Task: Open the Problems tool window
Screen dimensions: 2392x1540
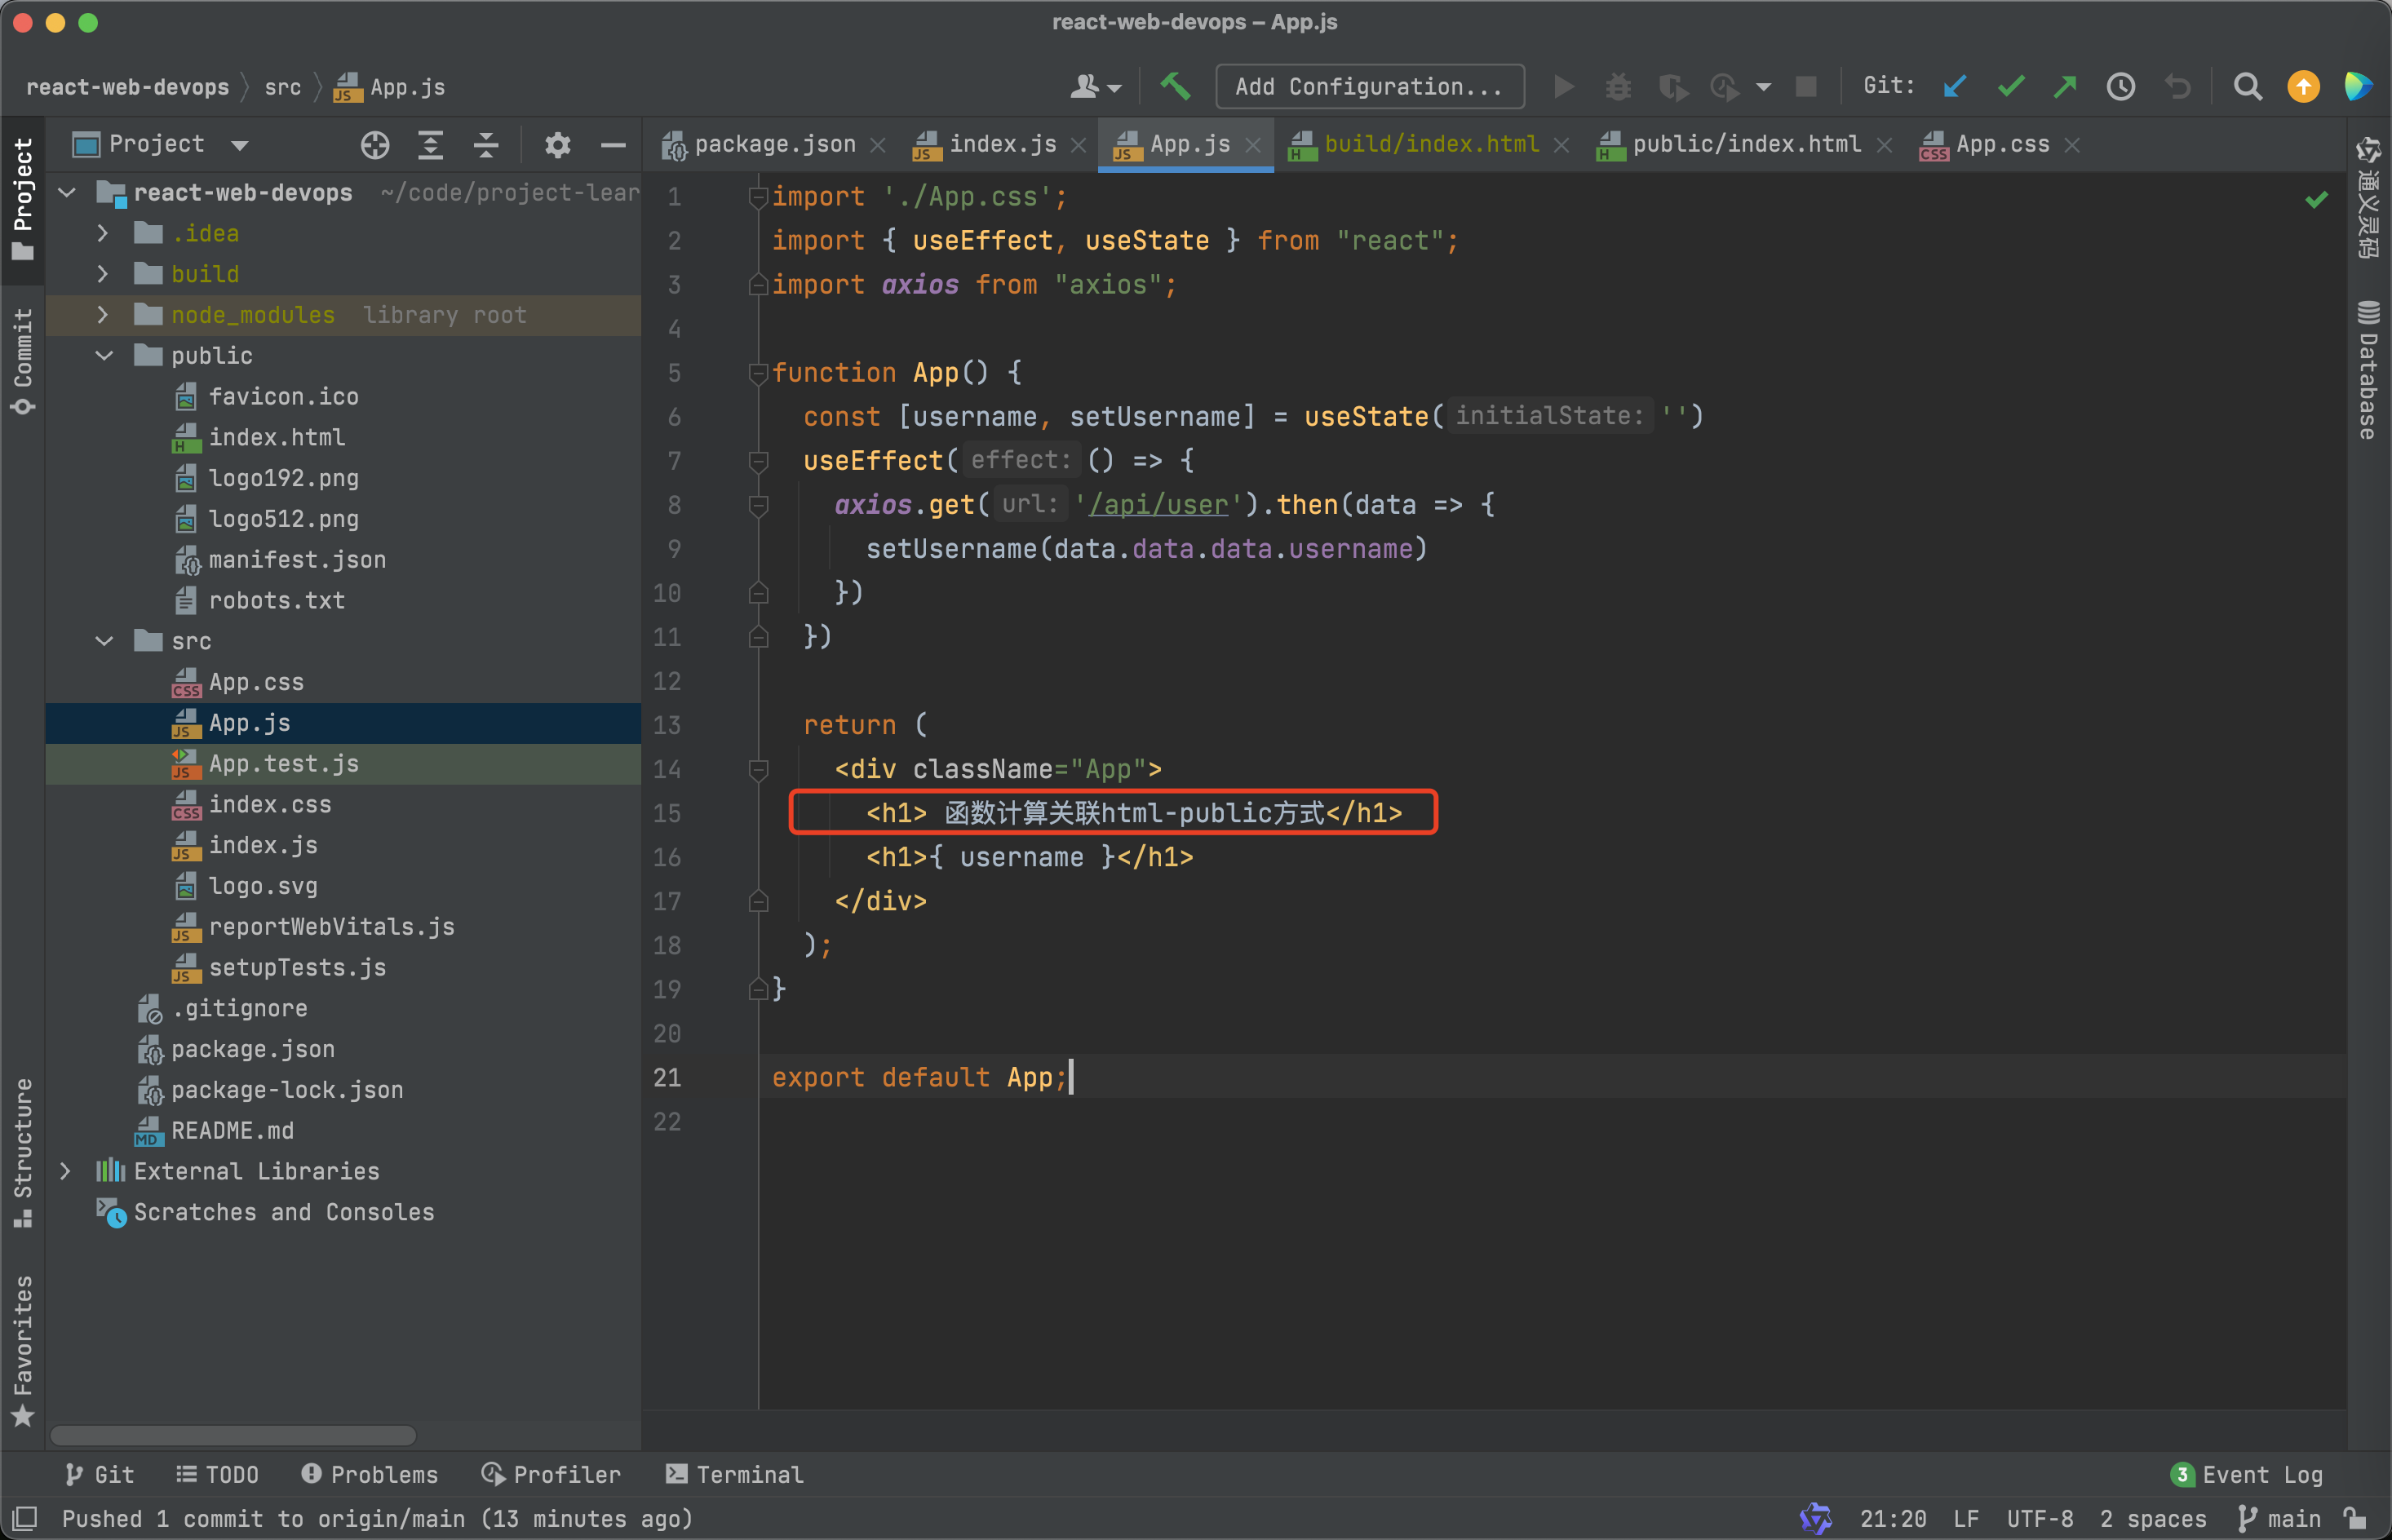Action: 369,1474
